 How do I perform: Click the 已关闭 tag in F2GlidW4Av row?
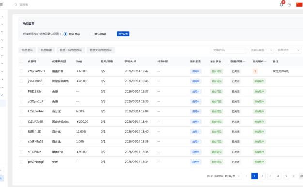tap(236, 111)
